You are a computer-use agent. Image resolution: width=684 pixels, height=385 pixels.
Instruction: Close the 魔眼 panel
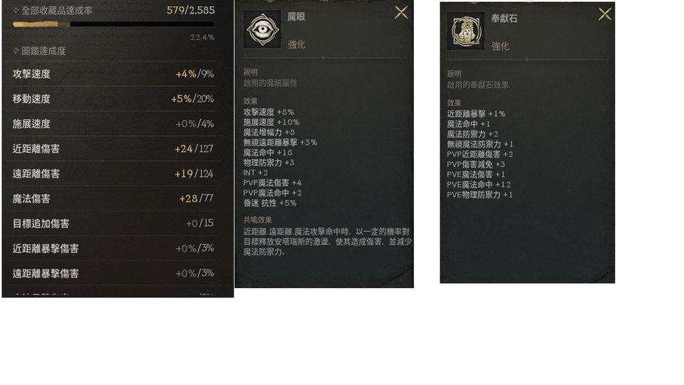(x=401, y=12)
